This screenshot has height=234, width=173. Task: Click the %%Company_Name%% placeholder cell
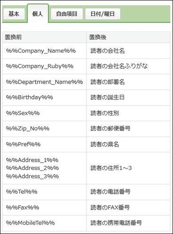44,51
